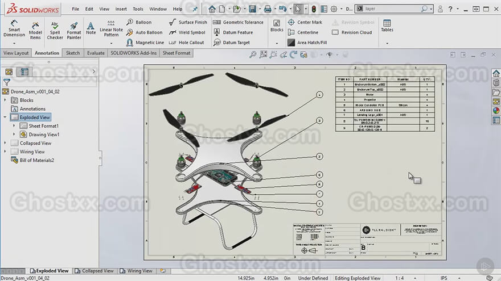501x281 pixels.
Task: Insert a Magnetic Line
Action: coord(145,43)
